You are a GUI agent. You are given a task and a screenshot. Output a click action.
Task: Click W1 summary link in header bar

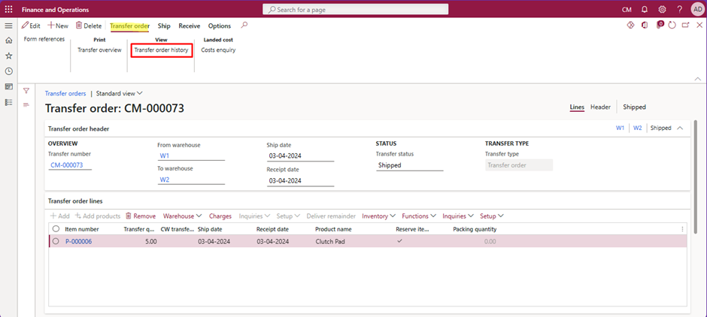coord(621,128)
